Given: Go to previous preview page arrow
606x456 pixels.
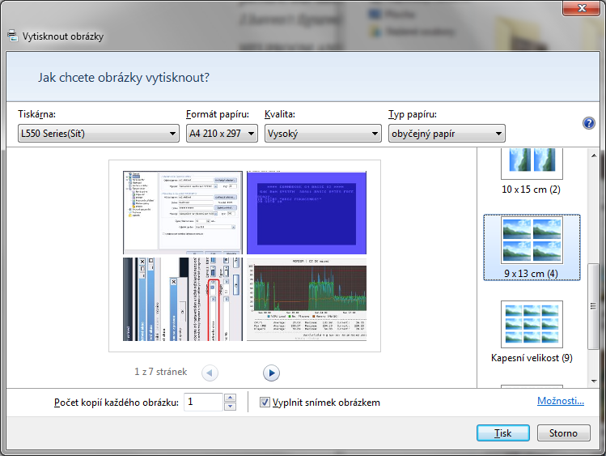Looking at the screenshot, I should click(x=210, y=373).
